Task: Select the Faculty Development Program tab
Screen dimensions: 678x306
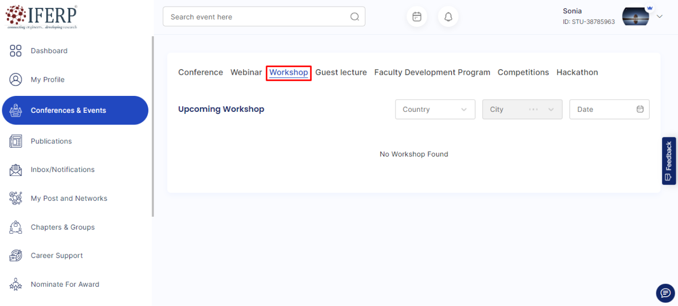Action: pyautogui.click(x=432, y=72)
